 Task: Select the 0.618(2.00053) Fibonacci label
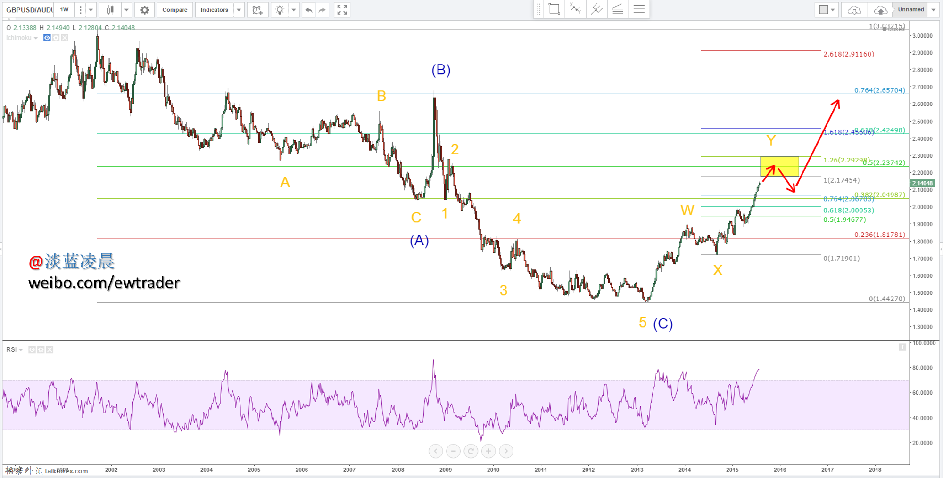click(x=849, y=211)
